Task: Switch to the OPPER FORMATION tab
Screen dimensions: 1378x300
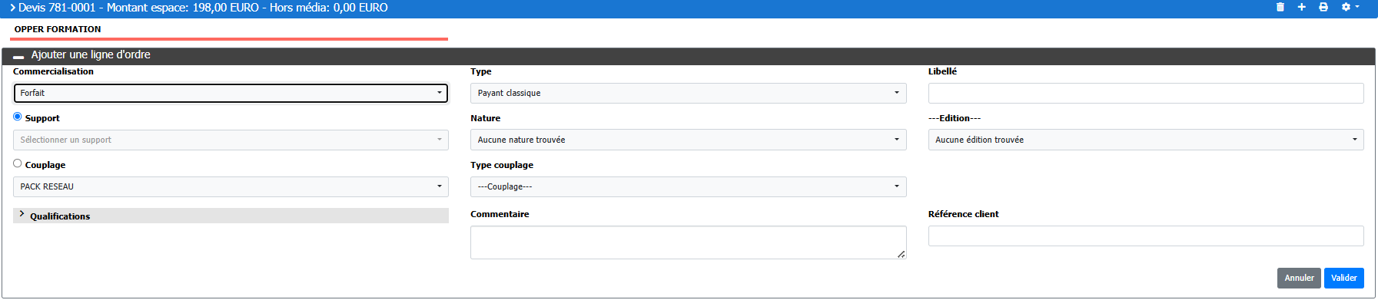Action: (58, 29)
